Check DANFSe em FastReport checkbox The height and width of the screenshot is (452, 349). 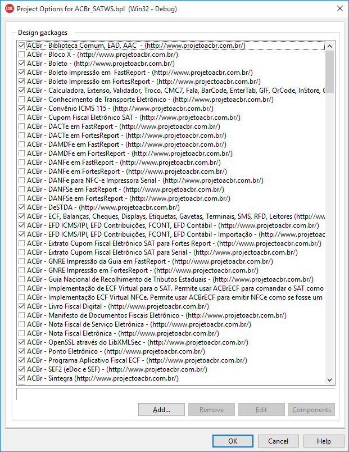(x=21, y=189)
